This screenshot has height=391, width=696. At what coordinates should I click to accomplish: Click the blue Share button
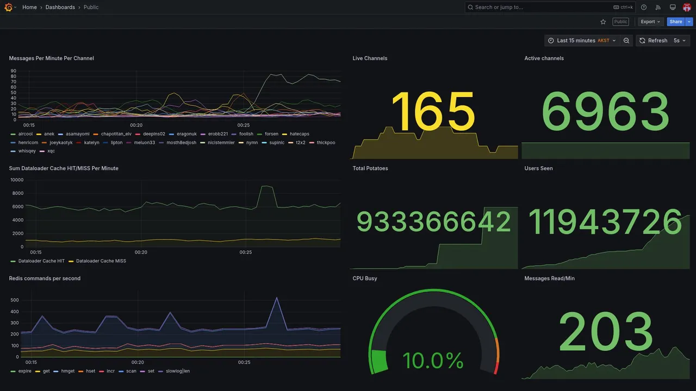tap(676, 22)
